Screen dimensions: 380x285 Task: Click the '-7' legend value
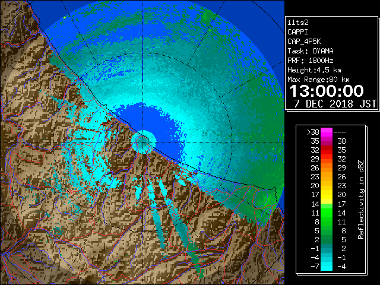[x=315, y=267]
